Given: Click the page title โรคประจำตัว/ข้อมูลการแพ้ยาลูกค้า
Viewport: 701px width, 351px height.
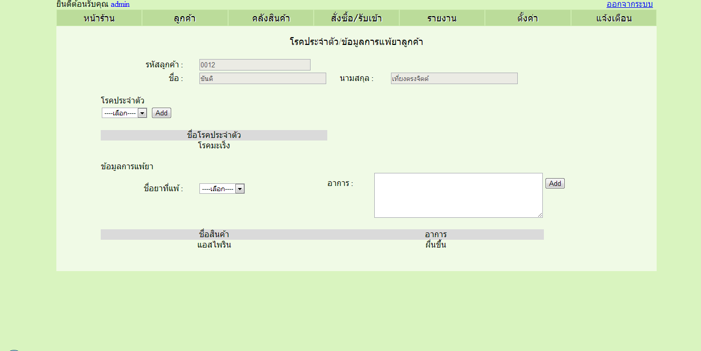Looking at the screenshot, I should coord(357,42).
